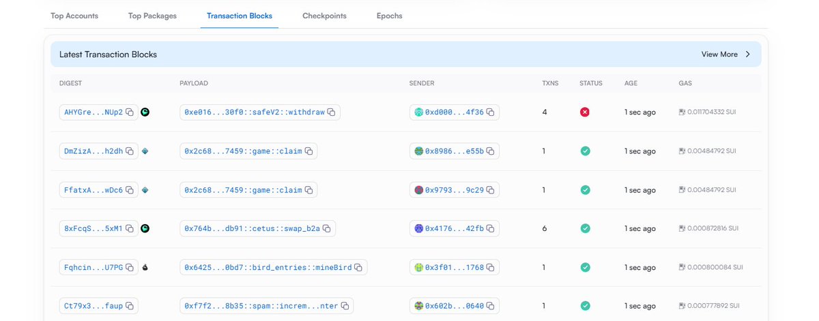The width and height of the screenshot is (819, 321).
Task: Click the DIGEST column header
Action: [70, 83]
